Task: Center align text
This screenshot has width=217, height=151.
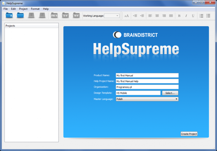Action: pyautogui.click(x=157, y=16)
